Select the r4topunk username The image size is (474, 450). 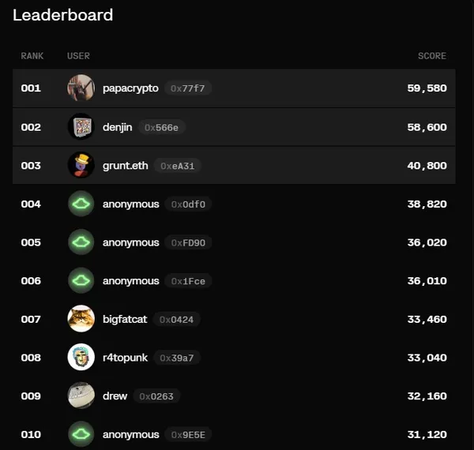125,358
